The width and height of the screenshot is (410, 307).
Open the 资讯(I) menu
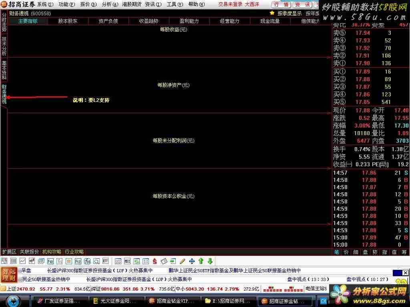(153, 4)
